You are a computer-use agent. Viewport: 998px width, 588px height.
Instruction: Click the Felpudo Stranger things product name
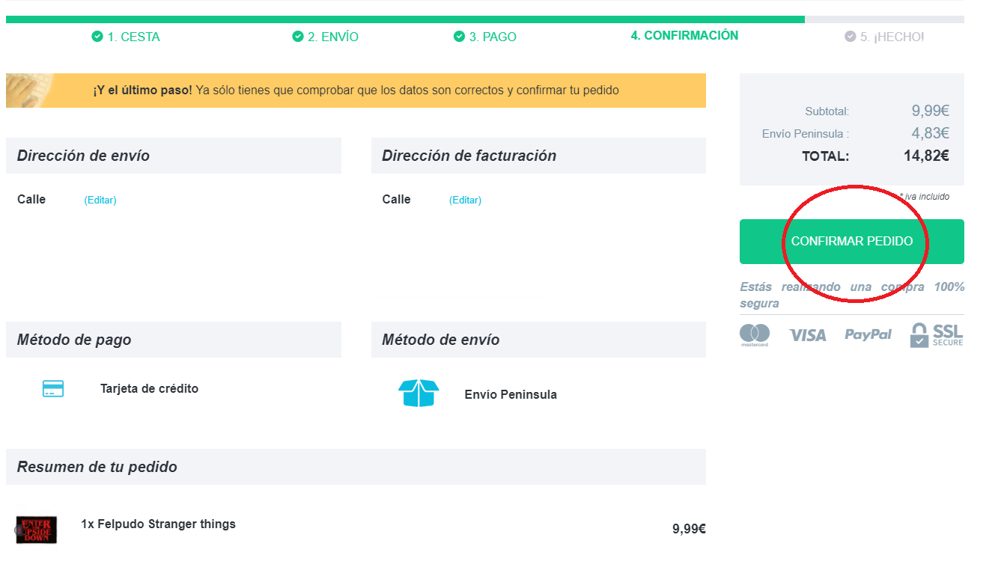point(158,524)
